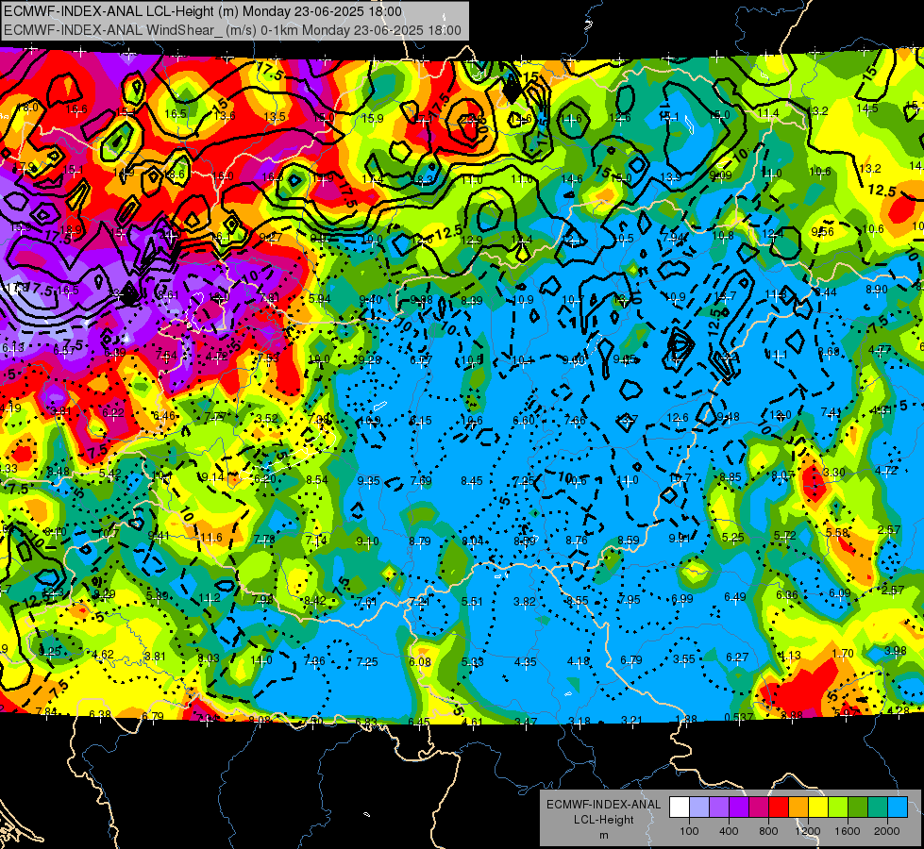Click the grid value 6.99
The width and height of the screenshot is (924, 849).
click(682, 598)
